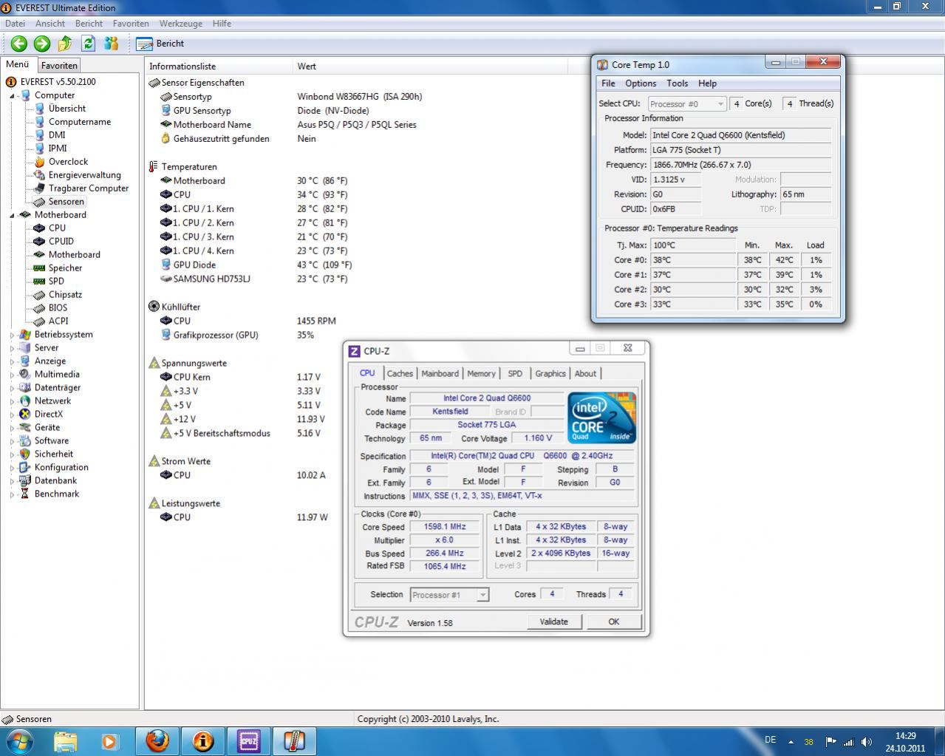945x756 pixels.
Task: Expand the Server tree node
Action: (x=13, y=348)
